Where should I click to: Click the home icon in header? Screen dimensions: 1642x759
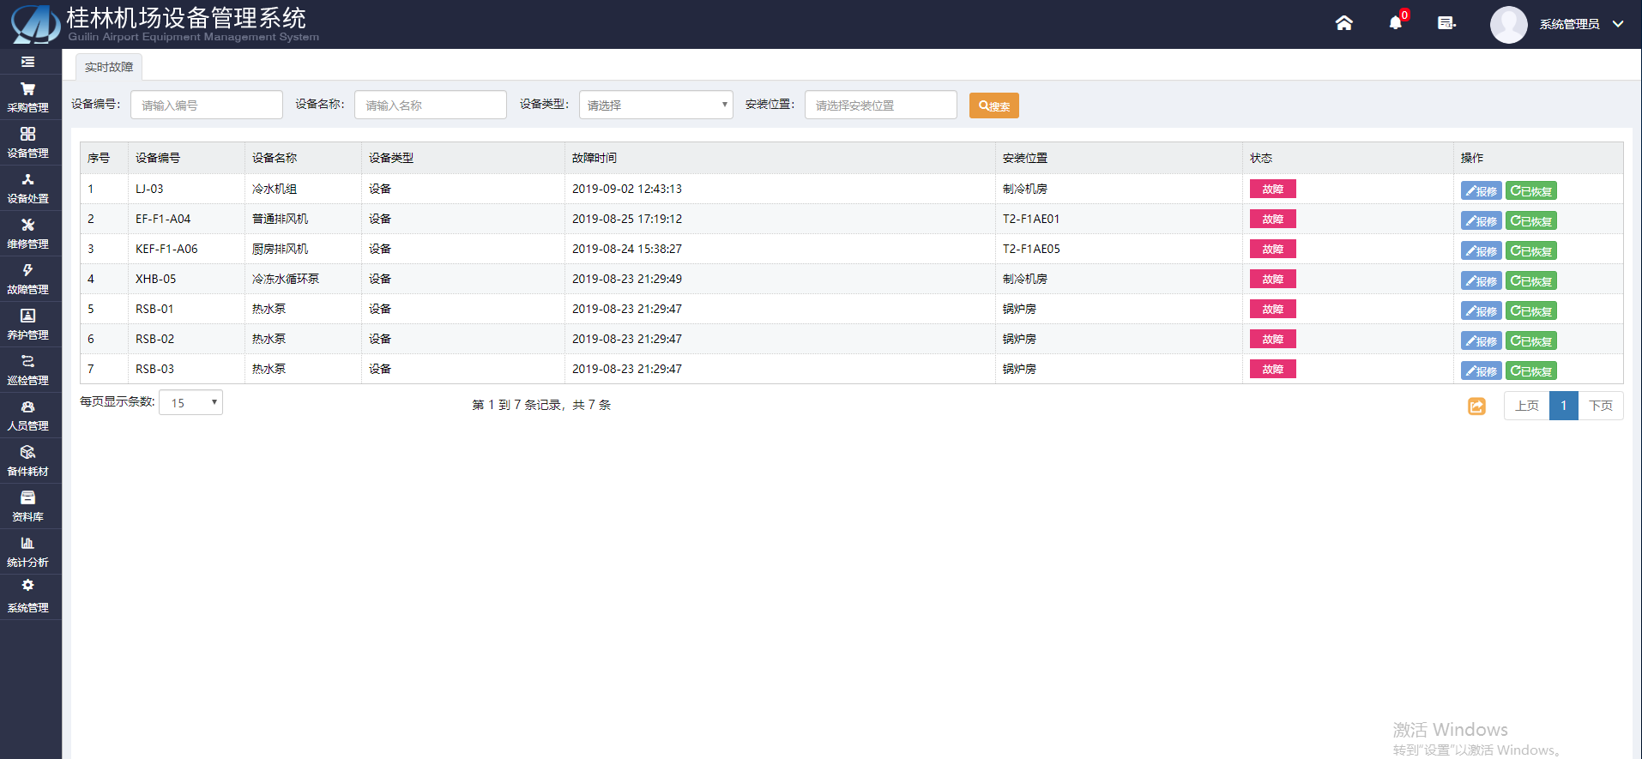point(1343,23)
